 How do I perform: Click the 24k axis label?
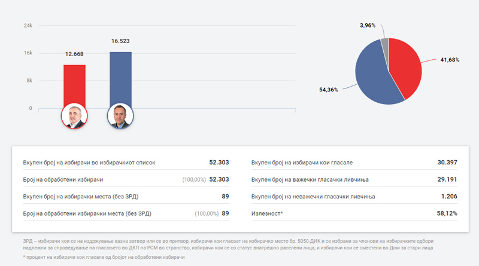28,26
